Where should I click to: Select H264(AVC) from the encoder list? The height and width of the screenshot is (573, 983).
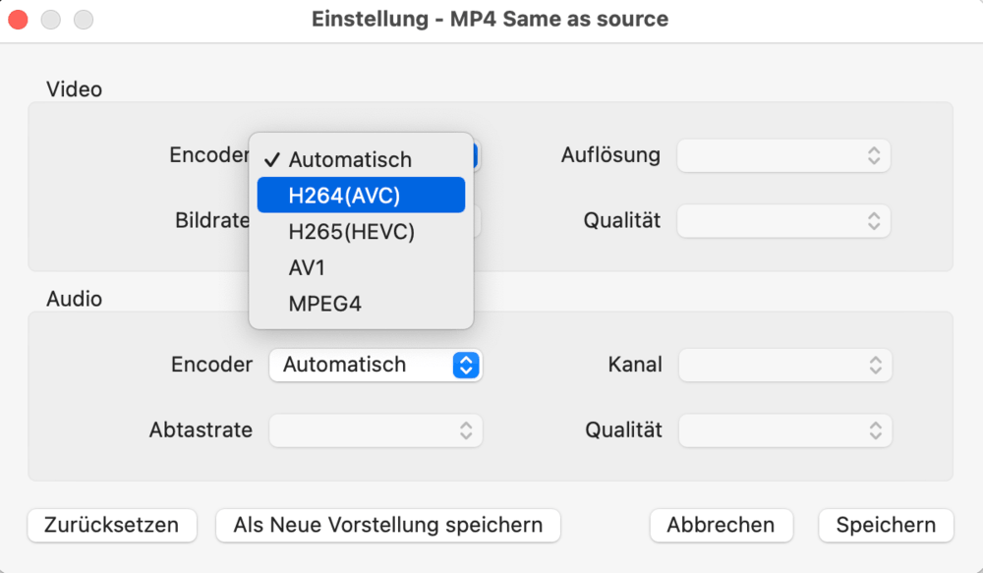(360, 196)
